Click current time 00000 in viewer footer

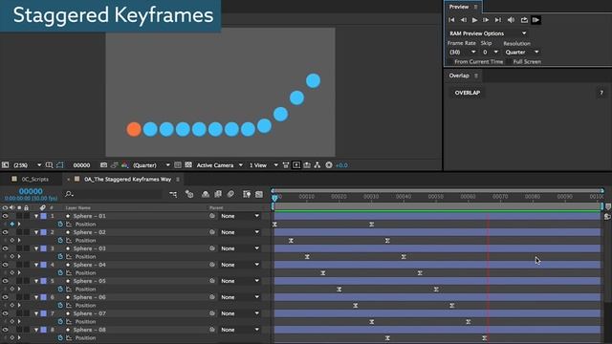81,165
